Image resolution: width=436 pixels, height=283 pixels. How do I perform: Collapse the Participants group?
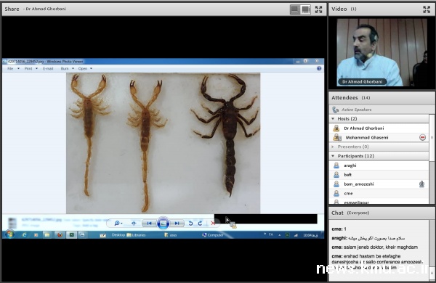pyautogui.click(x=333, y=156)
